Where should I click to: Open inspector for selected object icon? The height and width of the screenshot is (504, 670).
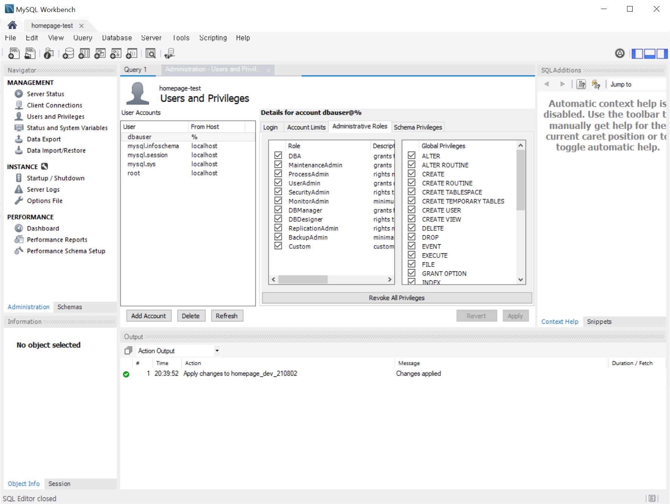click(49, 53)
